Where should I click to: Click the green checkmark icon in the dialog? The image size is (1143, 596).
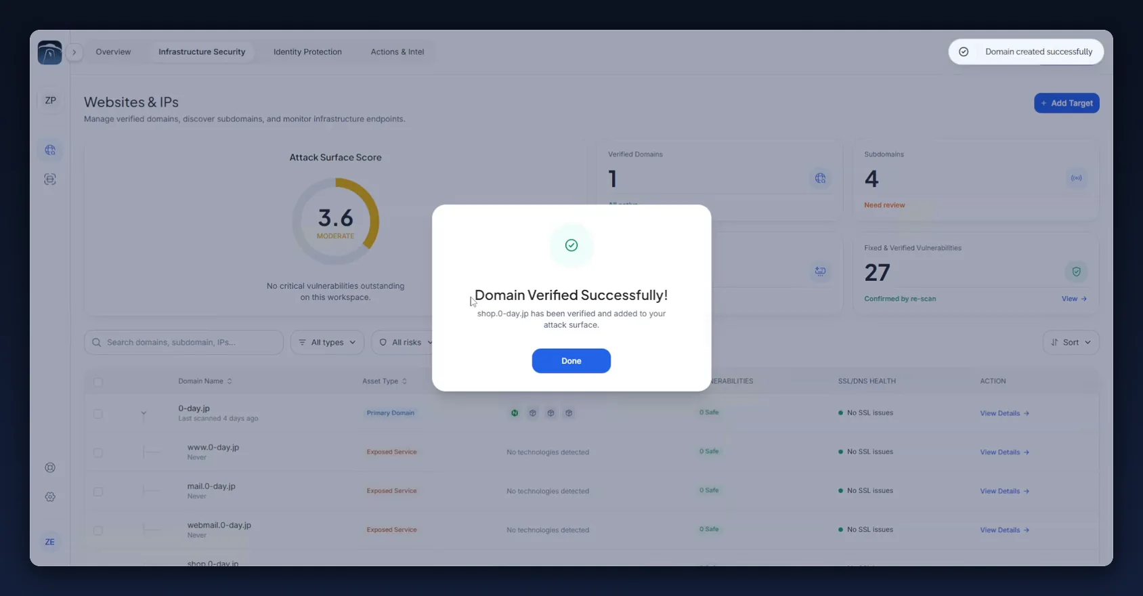(571, 245)
